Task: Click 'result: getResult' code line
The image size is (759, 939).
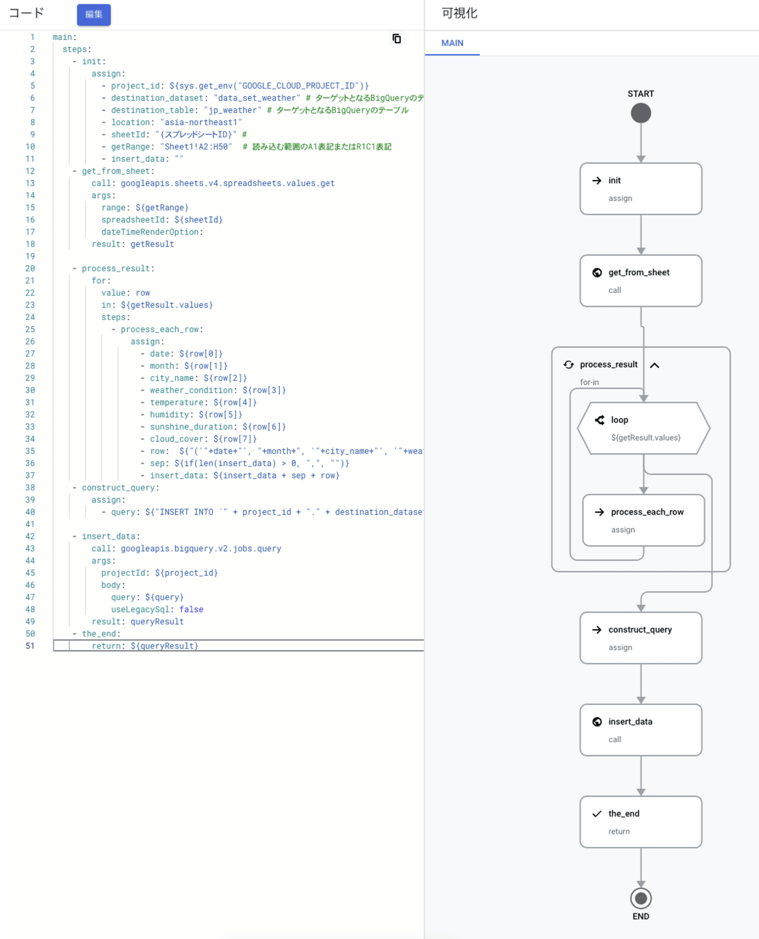Action: (133, 244)
